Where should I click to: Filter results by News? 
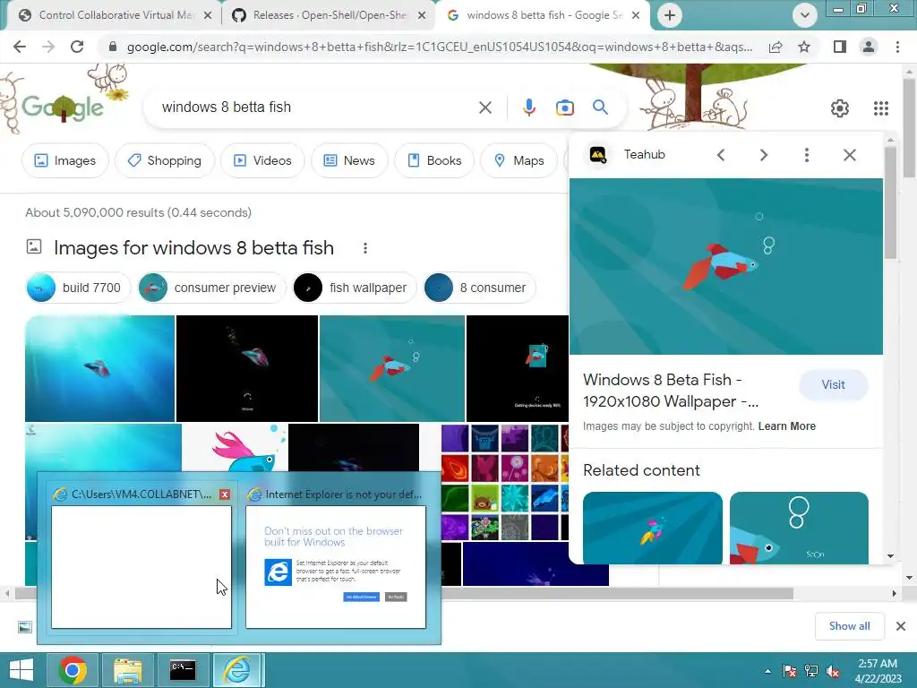pyautogui.click(x=349, y=160)
